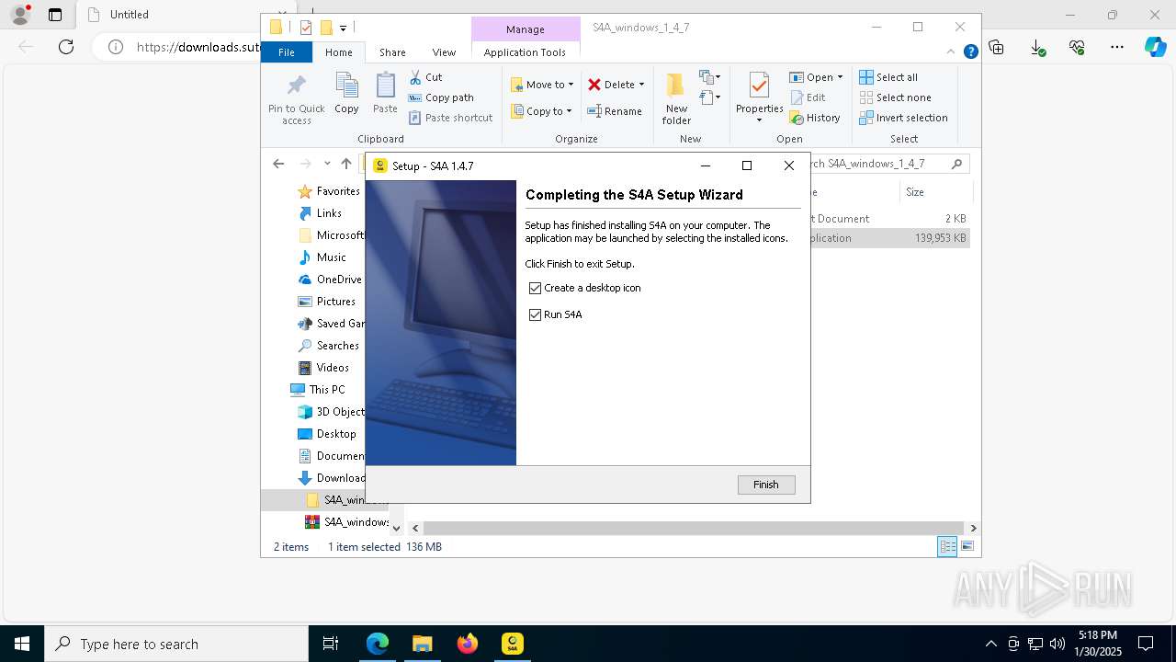Go up one folder level in Explorer

click(346, 164)
